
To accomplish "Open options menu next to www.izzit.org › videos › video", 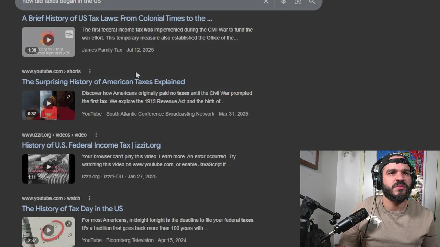I will pyautogui.click(x=96, y=135).
